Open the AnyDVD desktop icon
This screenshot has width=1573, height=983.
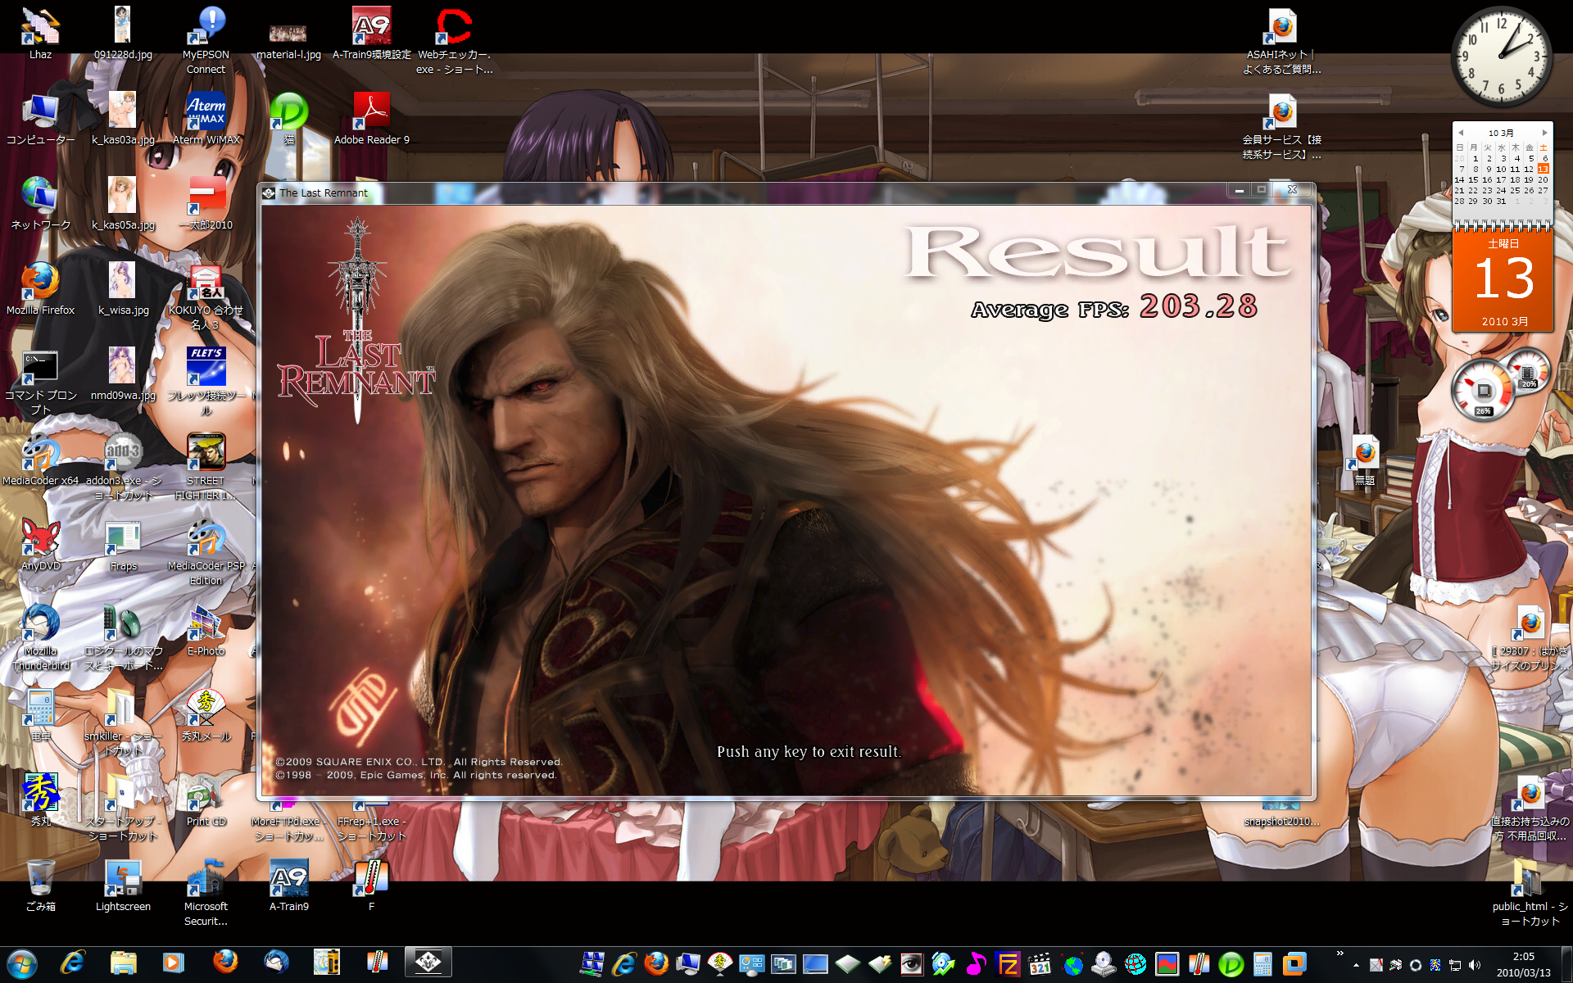tap(39, 537)
